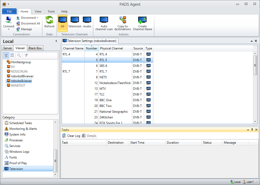Switch to the Tools ribbon tab

[51, 11]
